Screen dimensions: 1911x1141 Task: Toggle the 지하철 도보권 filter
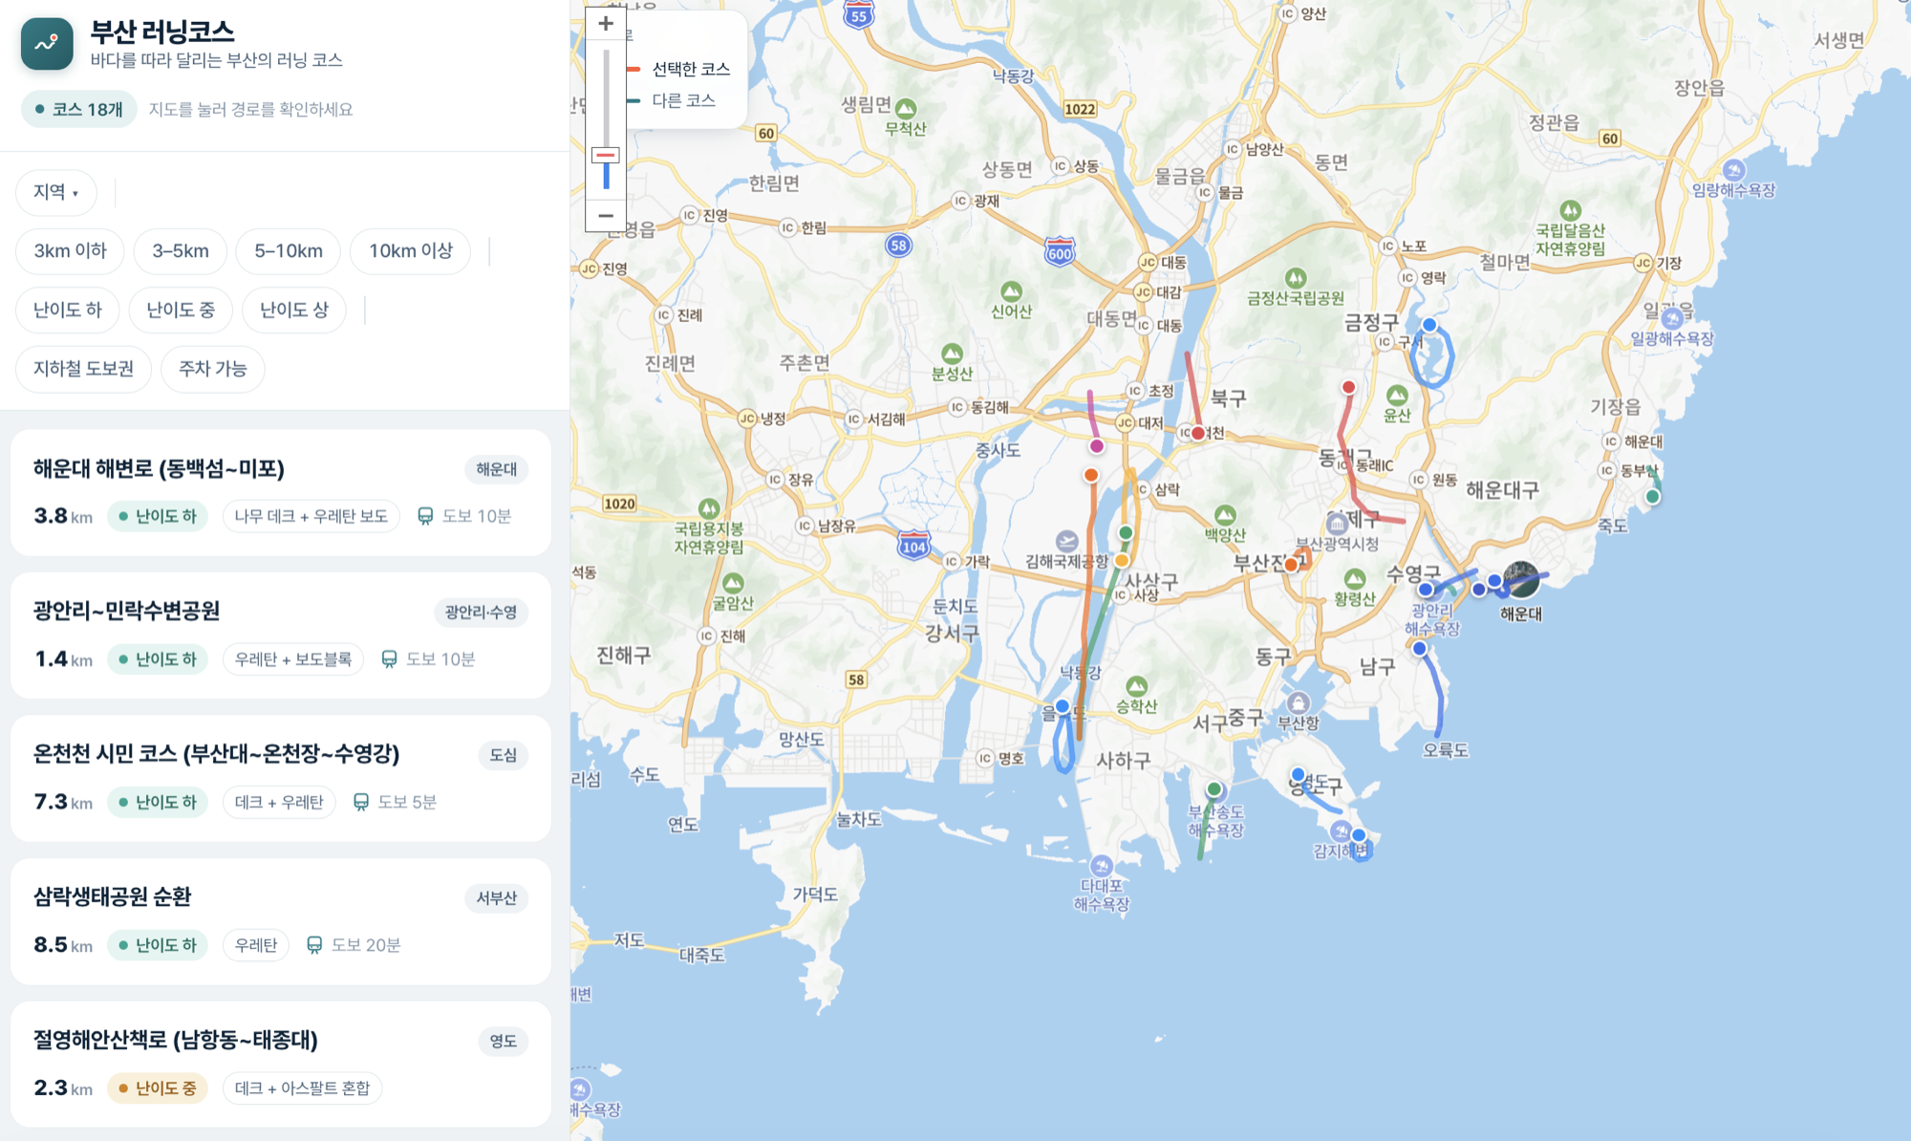tap(83, 370)
